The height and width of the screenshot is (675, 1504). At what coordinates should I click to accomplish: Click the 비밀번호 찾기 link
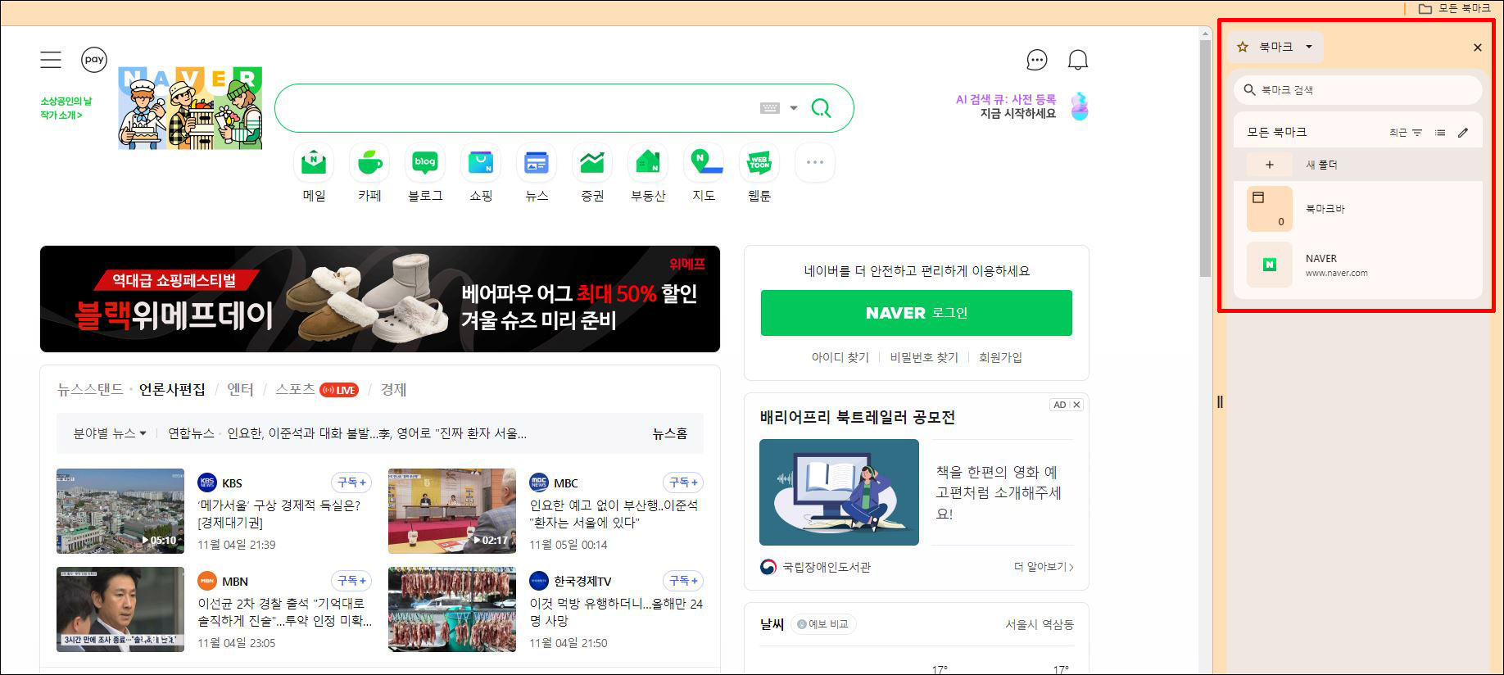pyautogui.click(x=924, y=357)
